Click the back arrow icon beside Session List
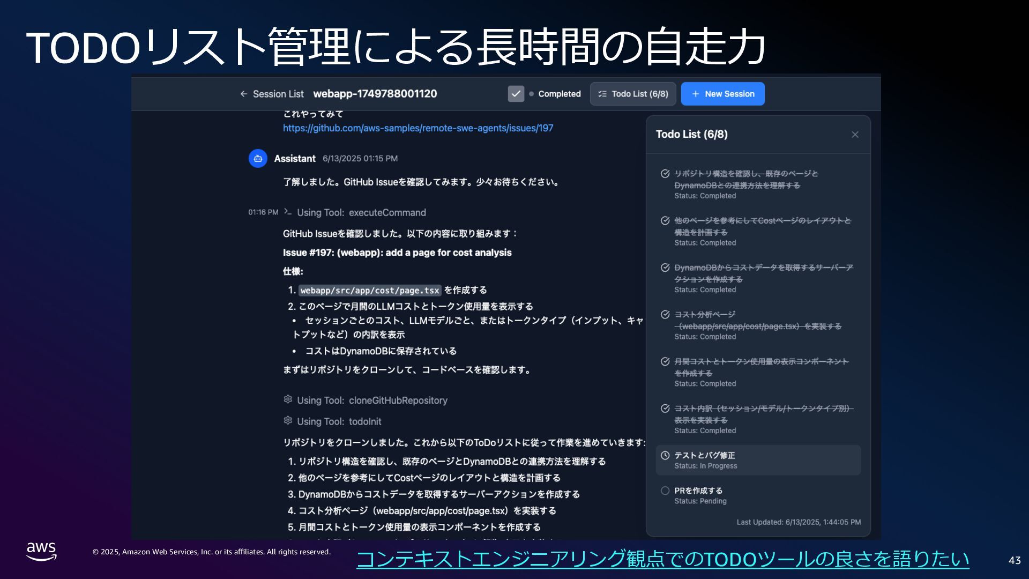The width and height of the screenshot is (1029, 579). tap(244, 94)
